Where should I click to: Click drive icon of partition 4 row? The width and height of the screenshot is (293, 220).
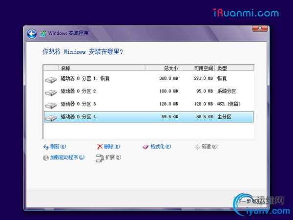(x=51, y=118)
